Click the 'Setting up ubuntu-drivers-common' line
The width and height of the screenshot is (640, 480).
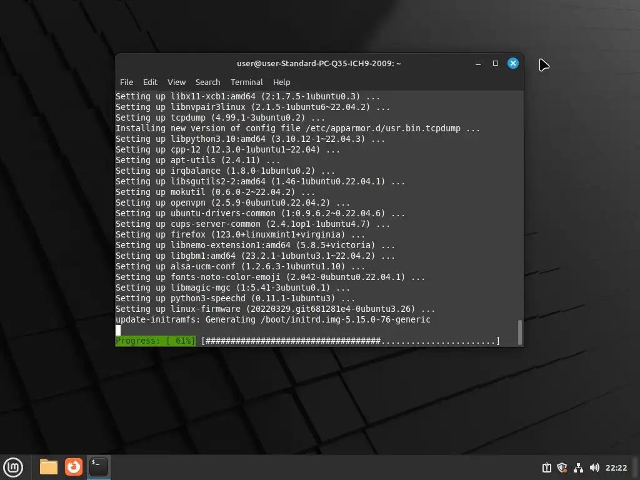click(x=260, y=214)
